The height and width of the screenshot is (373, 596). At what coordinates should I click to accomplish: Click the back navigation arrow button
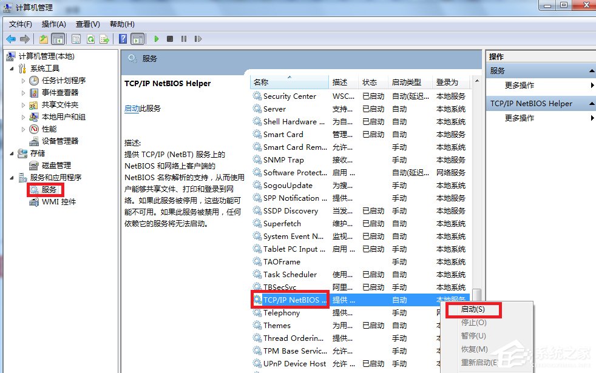11,38
